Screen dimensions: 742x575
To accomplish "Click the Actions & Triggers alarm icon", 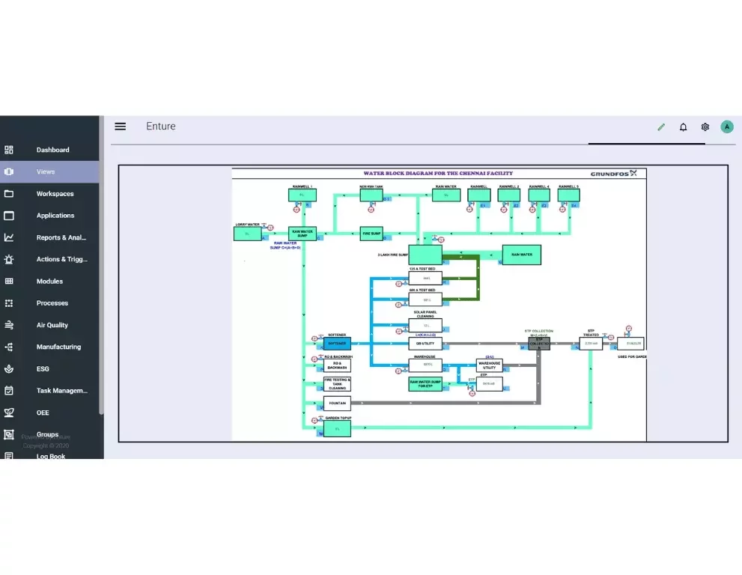I will click(10, 259).
